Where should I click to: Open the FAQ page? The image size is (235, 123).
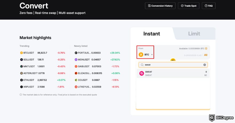(x=209, y=6)
